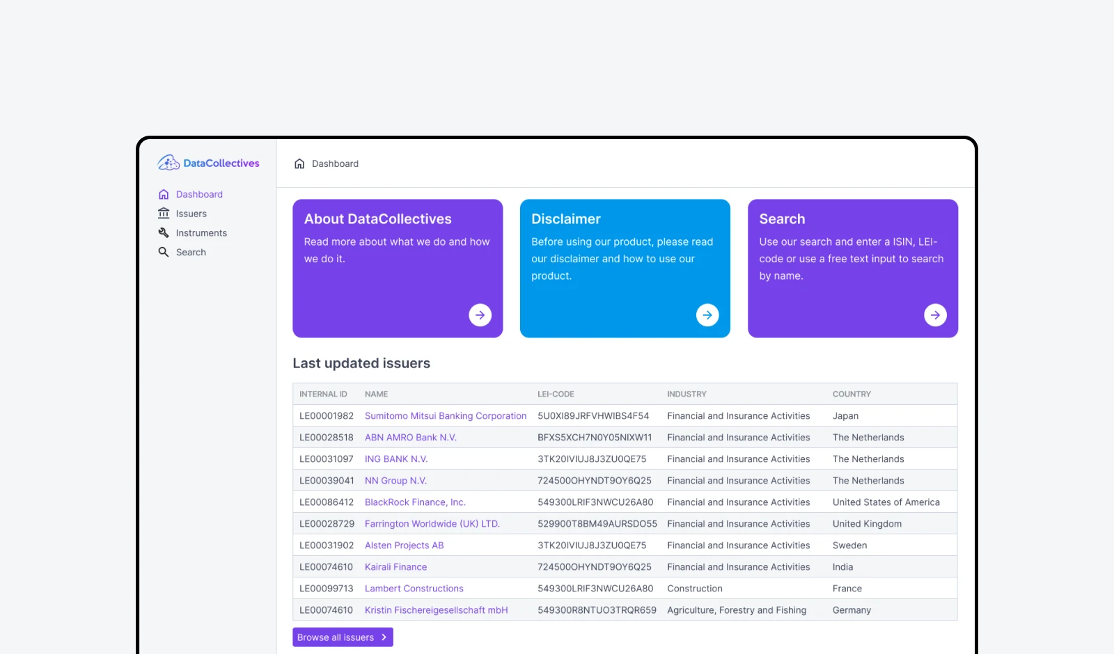
Task: Click the Construction industry cell
Action: (695, 588)
